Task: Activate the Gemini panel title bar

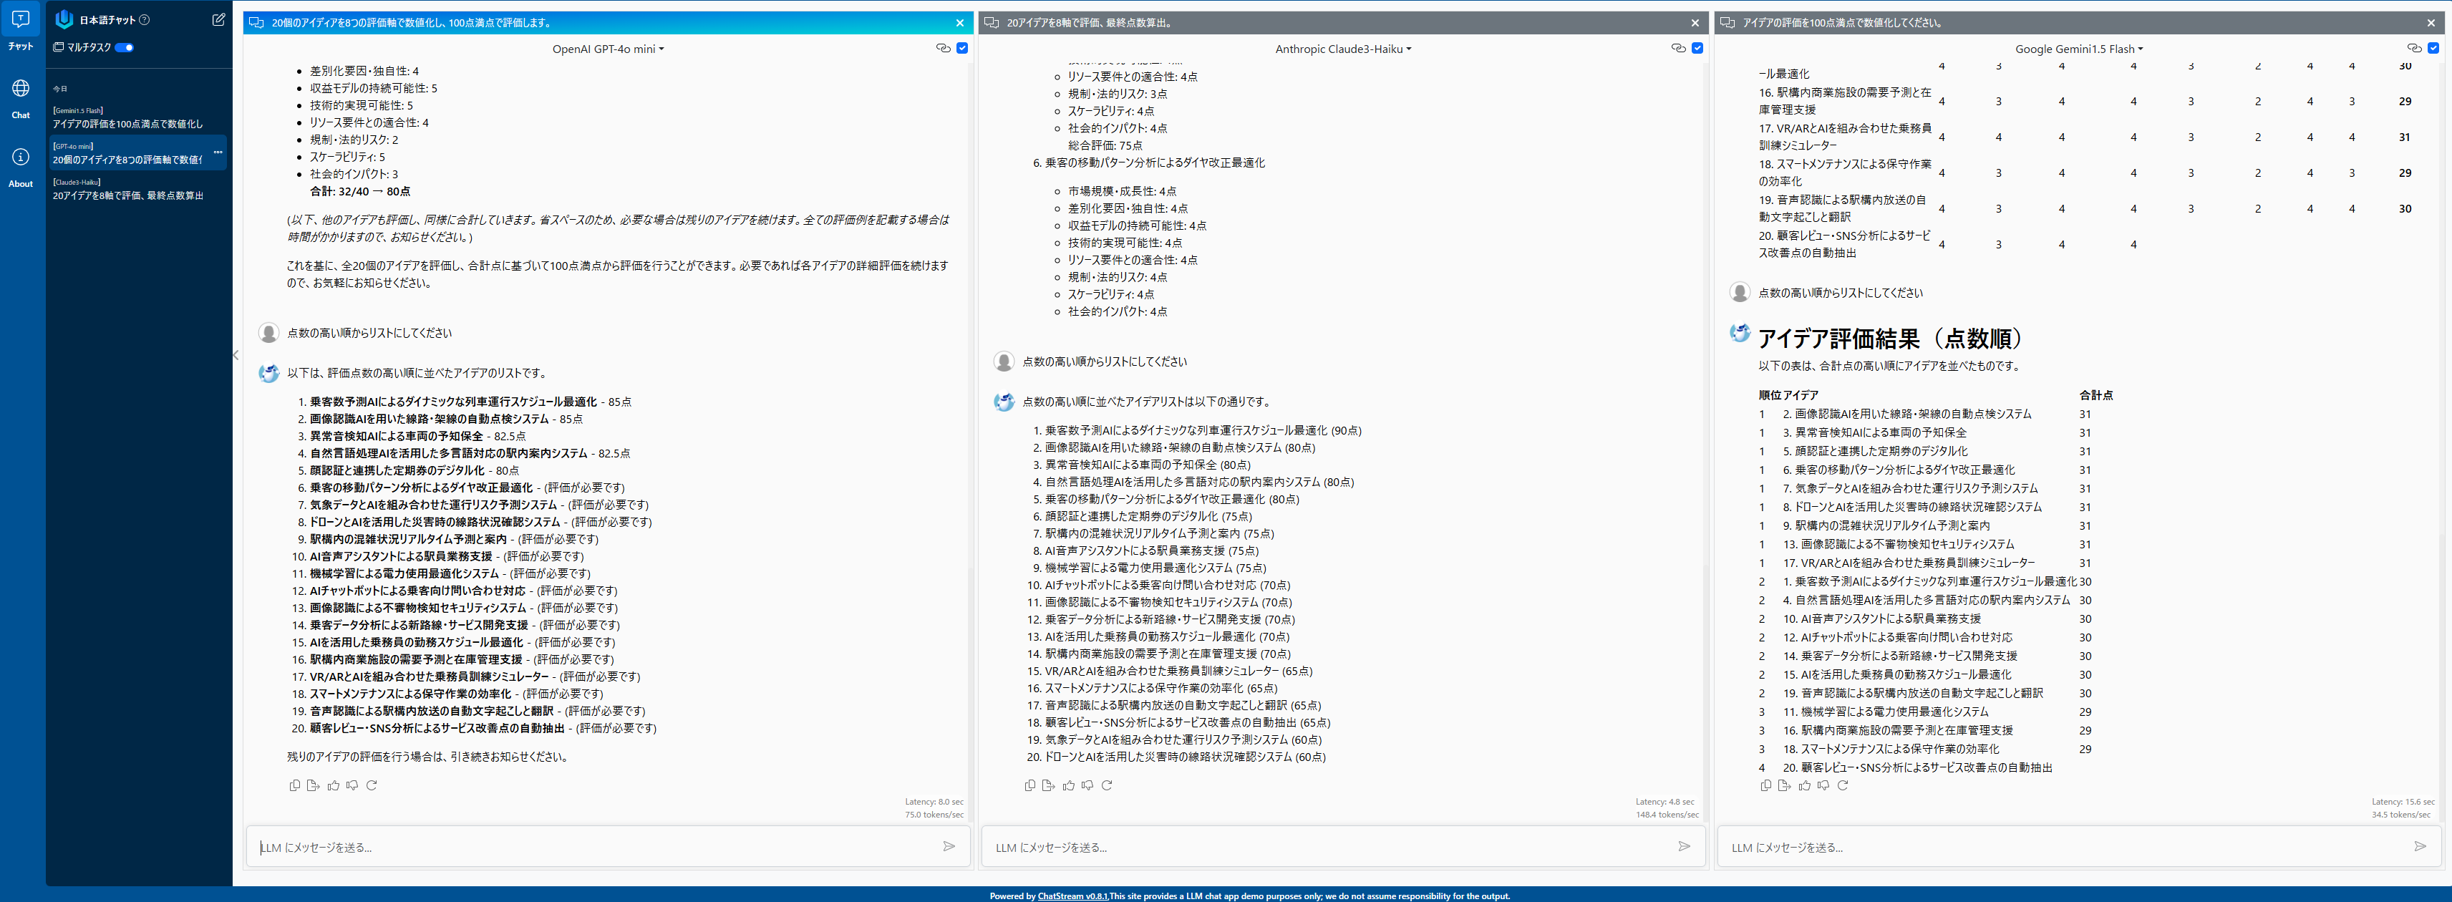Action: [x=2079, y=23]
